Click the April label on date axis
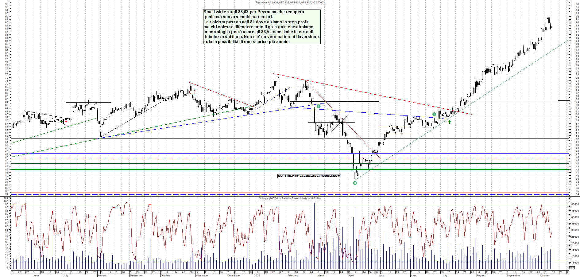This screenshot has width=580, height=277. tap(351, 275)
